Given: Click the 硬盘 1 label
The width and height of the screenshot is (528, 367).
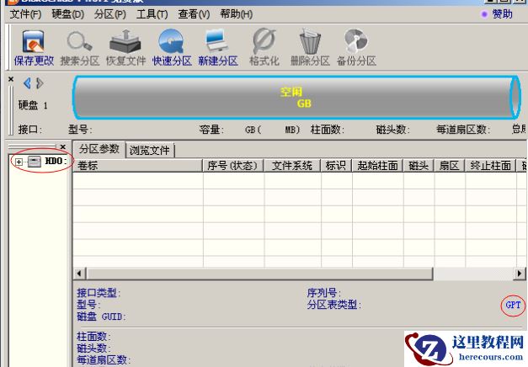Looking at the screenshot, I should (33, 105).
